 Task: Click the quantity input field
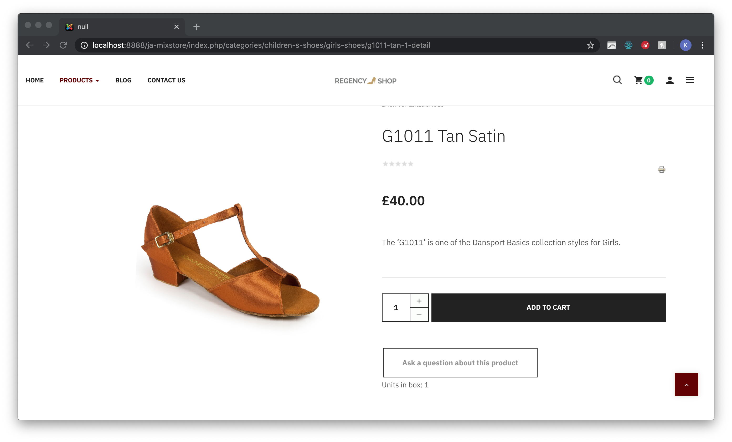pyautogui.click(x=396, y=308)
